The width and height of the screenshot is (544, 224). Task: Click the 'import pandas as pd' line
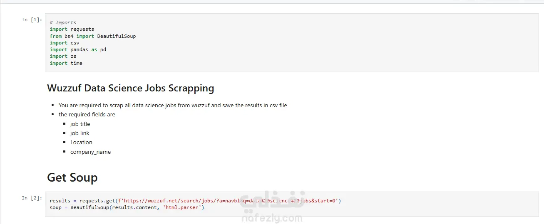coord(78,49)
